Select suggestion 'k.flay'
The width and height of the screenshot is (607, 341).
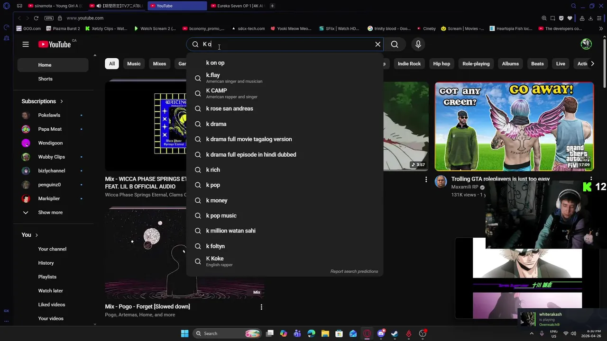tap(285, 78)
